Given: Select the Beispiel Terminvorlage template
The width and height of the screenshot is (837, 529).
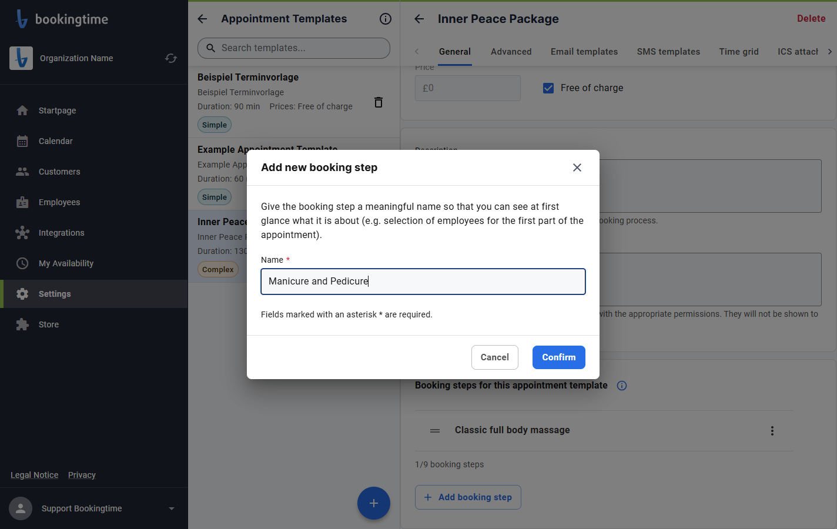Looking at the screenshot, I should 294,102.
